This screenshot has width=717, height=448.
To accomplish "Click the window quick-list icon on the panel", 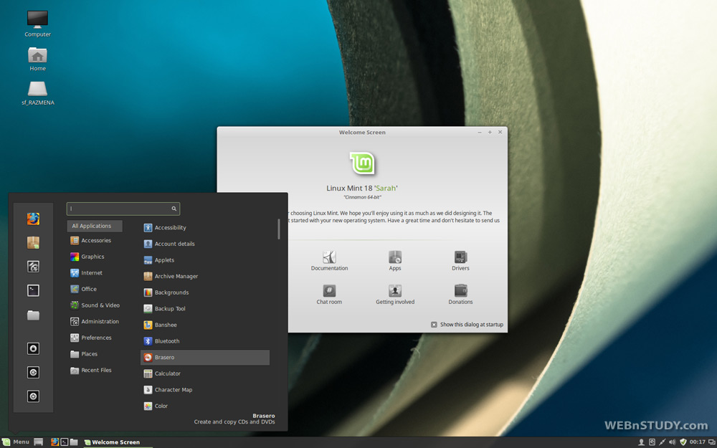I will (711, 442).
